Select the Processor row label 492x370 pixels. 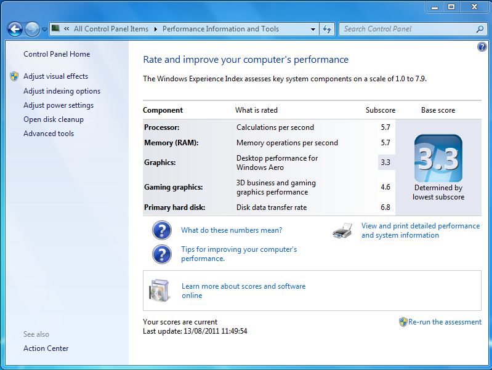coord(162,127)
